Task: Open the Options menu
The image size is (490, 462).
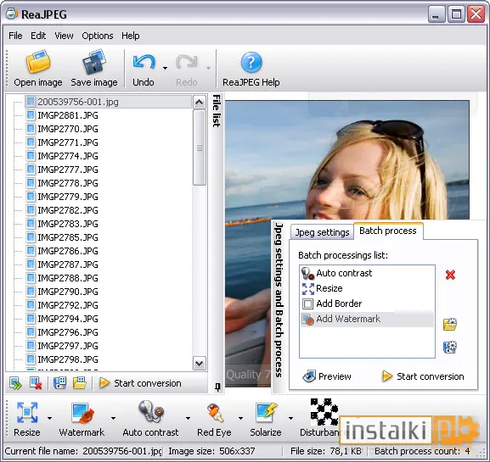Action: coord(98,36)
